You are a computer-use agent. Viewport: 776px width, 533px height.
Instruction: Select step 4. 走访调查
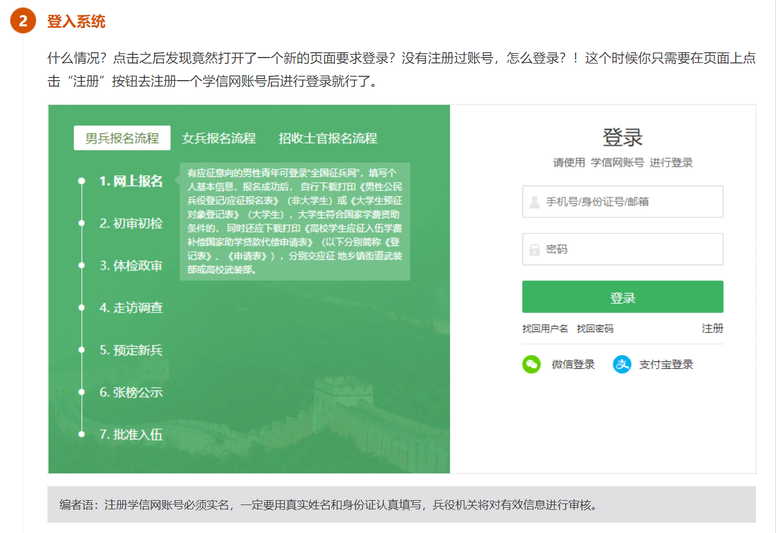[x=131, y=308]
